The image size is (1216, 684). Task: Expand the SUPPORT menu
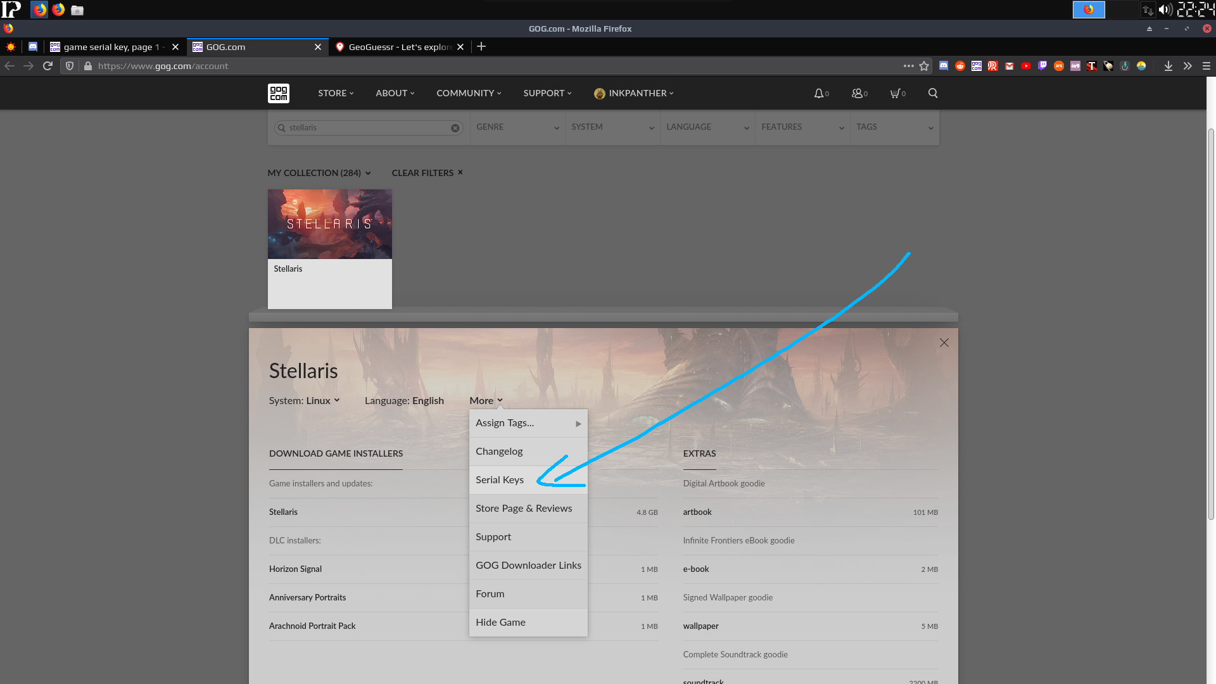pos(547,93)
